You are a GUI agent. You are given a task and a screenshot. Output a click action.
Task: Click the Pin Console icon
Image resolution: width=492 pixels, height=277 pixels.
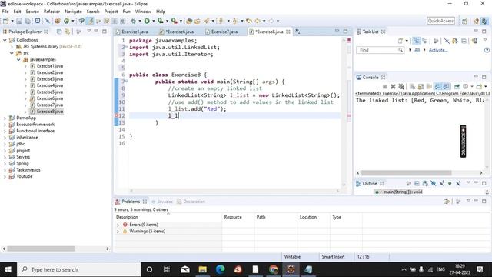pos(457,86)
